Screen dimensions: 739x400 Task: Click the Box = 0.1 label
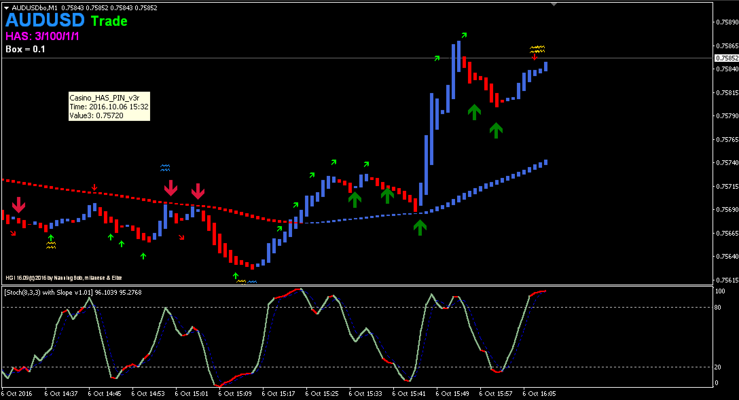point(25,49)
